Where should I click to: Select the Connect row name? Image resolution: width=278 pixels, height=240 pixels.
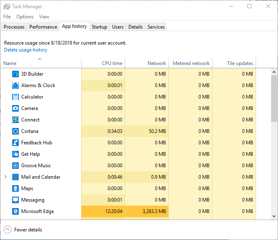[x=30, y=120]
